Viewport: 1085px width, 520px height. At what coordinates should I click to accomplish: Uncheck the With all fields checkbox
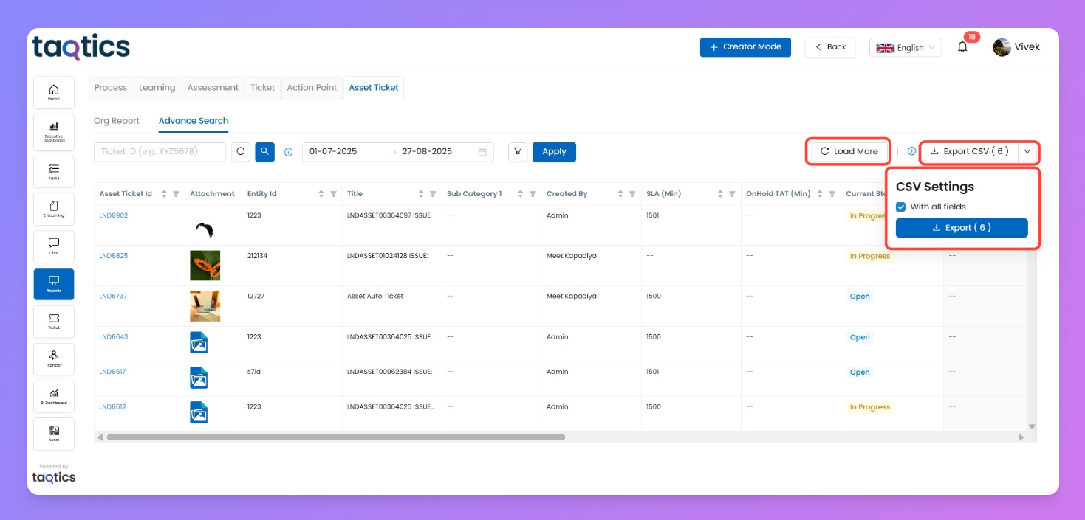(x=900, y=207)
